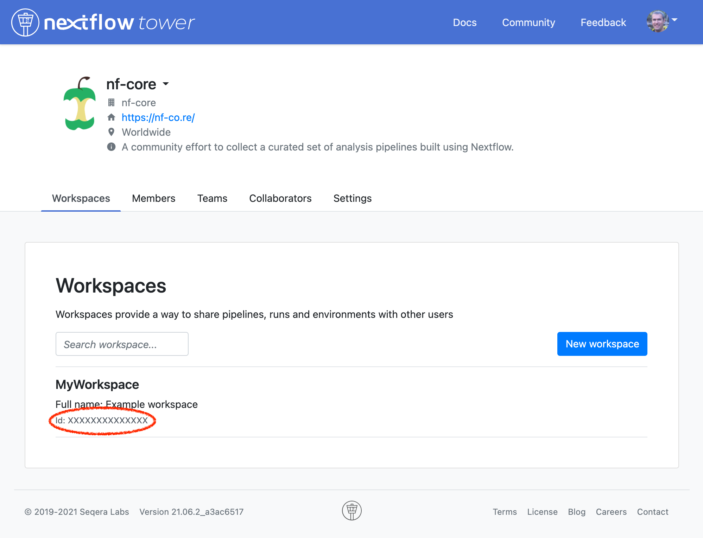Expand the nf-core organization dropdown
Viewport: 703px width, 538px height.
pos(166,84)
